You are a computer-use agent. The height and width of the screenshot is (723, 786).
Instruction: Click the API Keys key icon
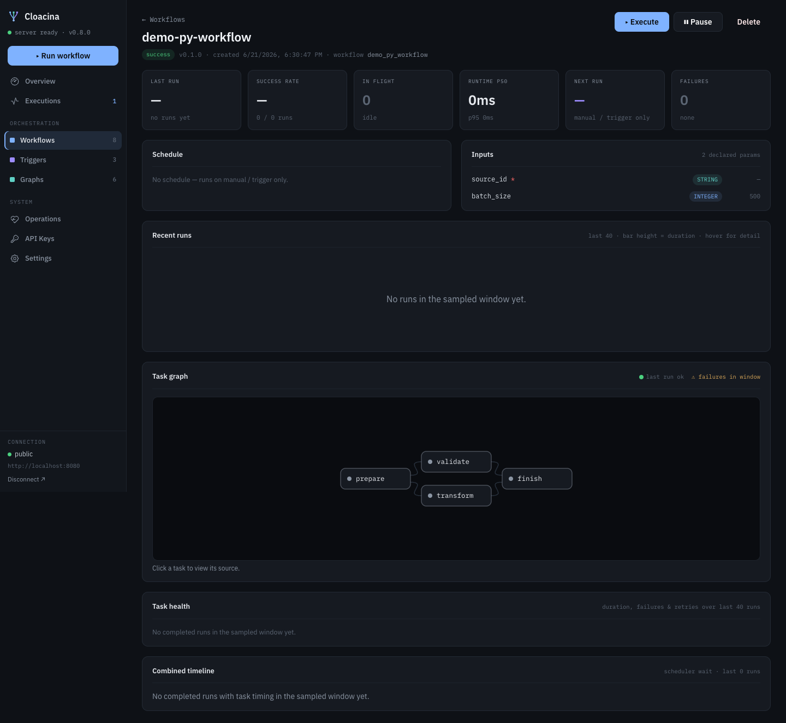(x=15, y=239)
